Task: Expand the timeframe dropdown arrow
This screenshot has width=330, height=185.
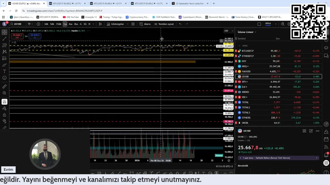Action: [x=93, y=24]
